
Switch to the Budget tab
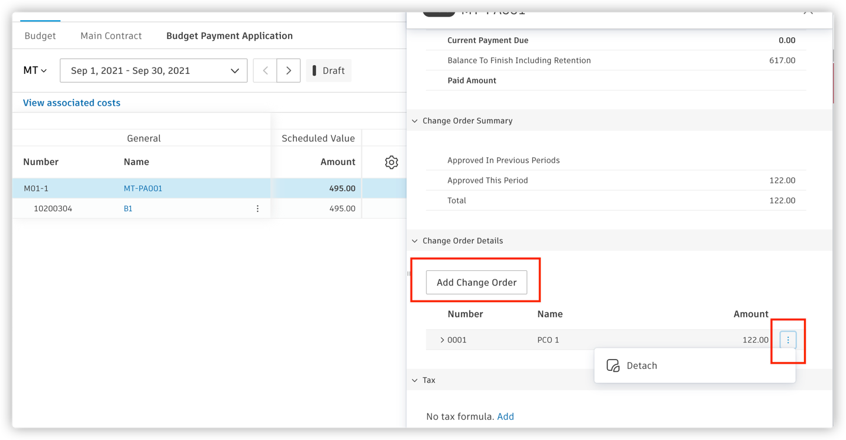pyautogui.click(x=40, y=35)
